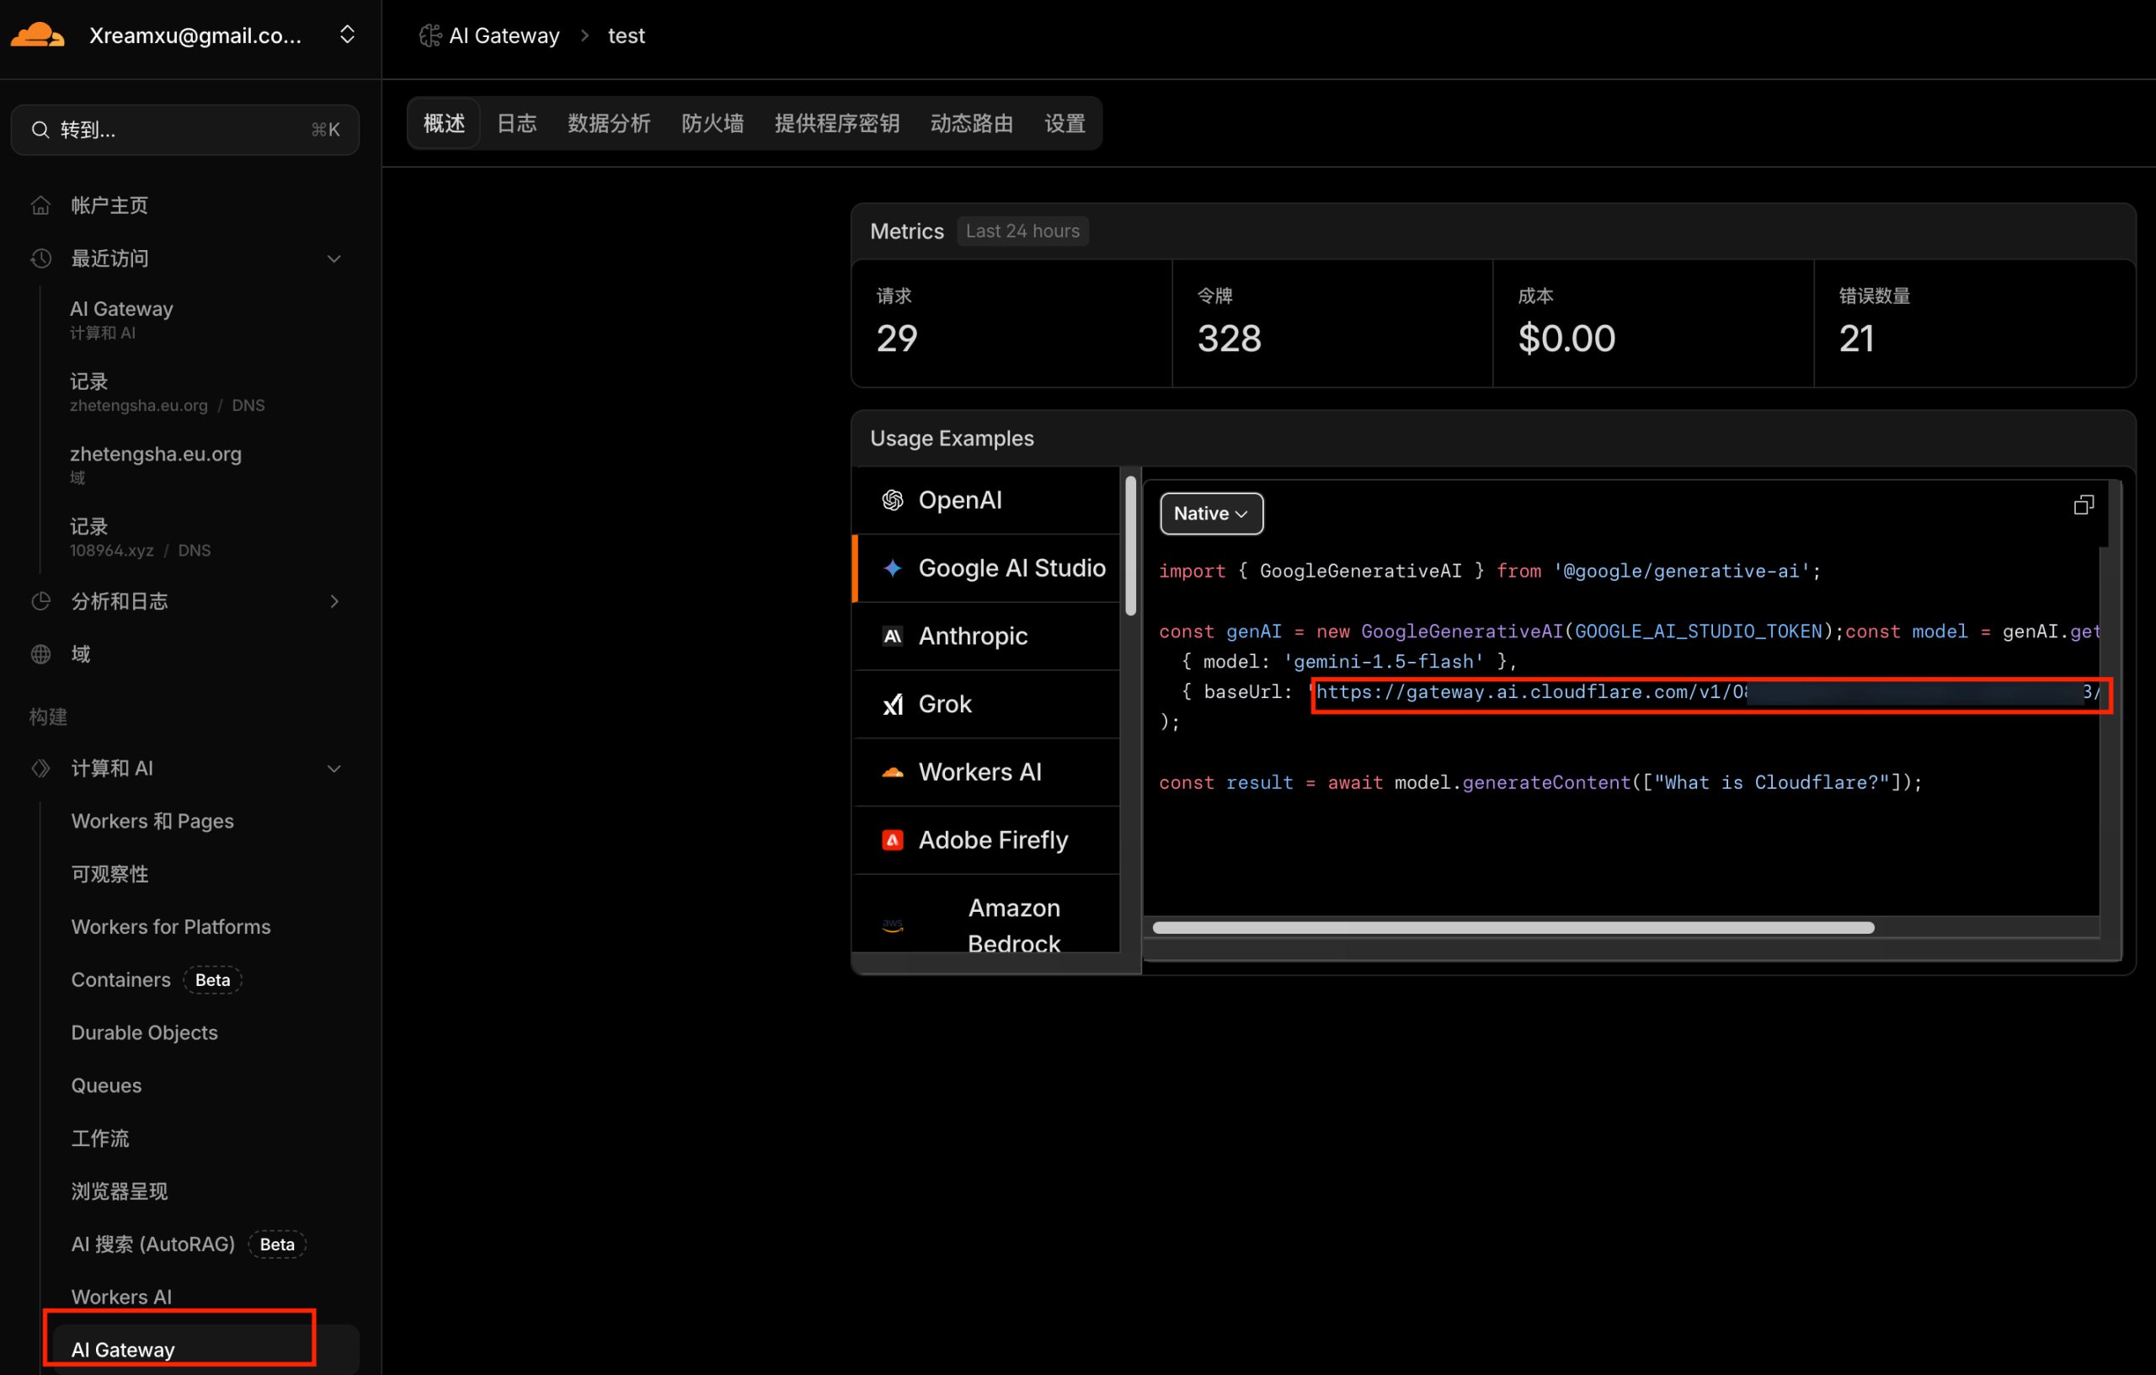Collapse the 计算和 AI section
The image size is (2156, 1375).
coord(334,768)
